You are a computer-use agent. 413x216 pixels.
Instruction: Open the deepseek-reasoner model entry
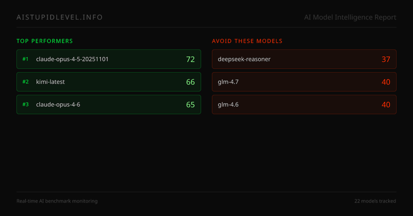[244, 59]
